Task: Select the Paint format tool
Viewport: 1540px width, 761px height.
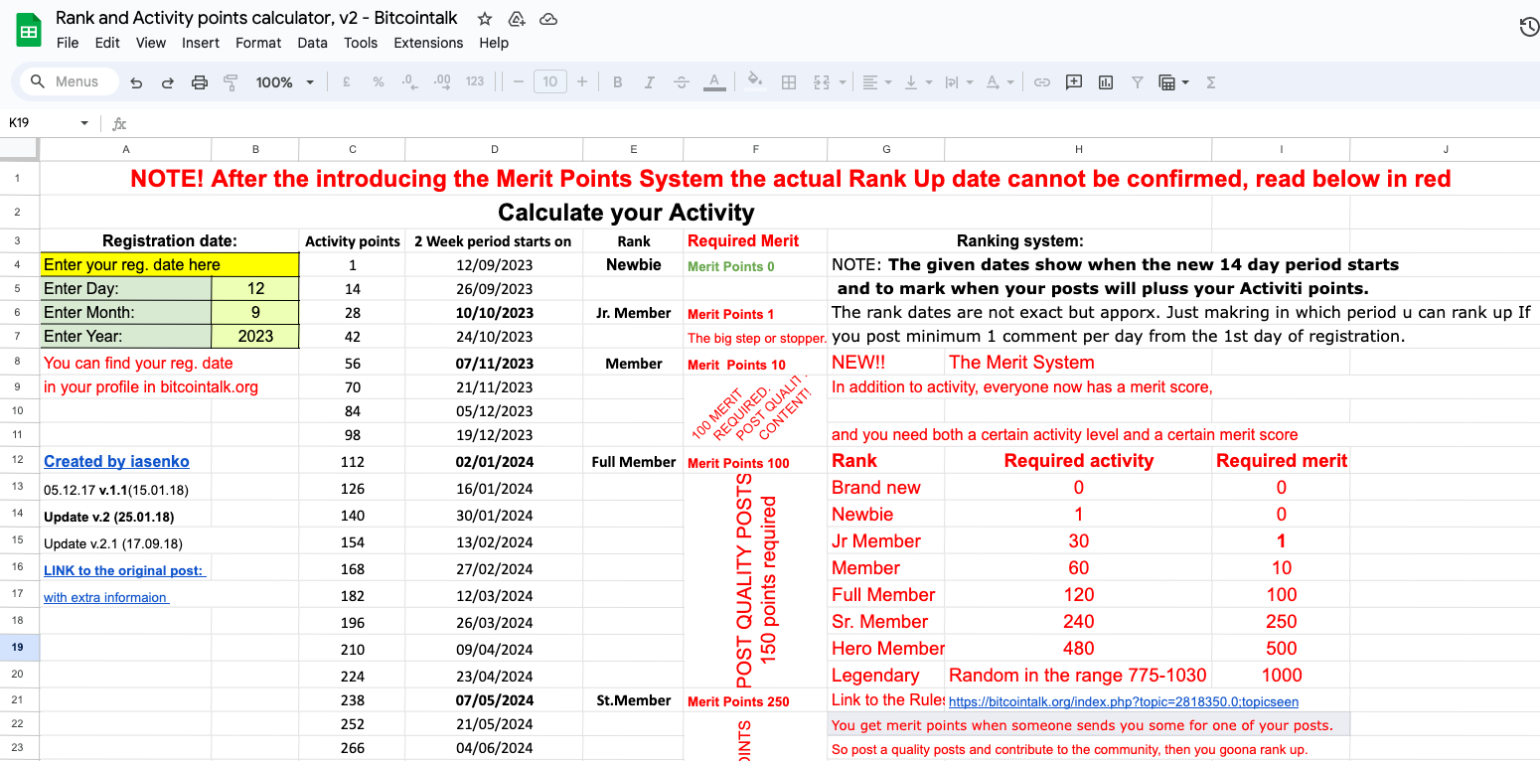Action: click(231, 82)
